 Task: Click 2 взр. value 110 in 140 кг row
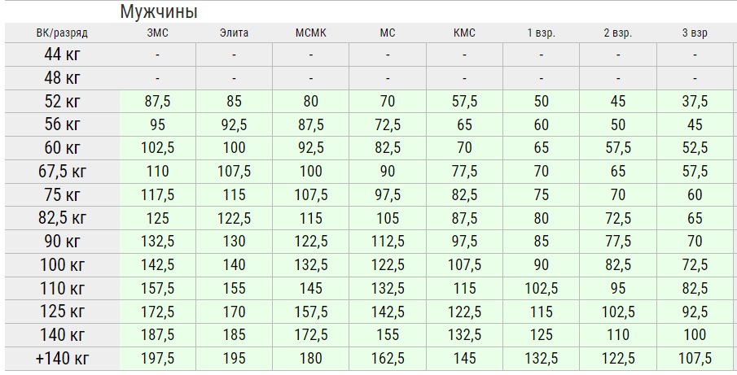618,335
